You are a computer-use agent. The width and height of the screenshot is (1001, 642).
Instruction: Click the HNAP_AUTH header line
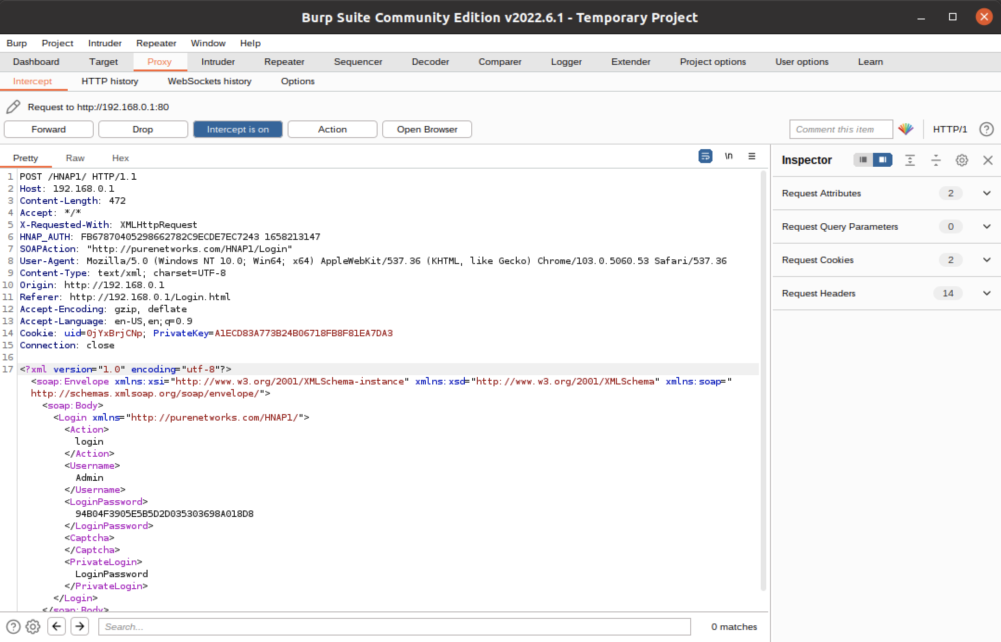(170, 237)
